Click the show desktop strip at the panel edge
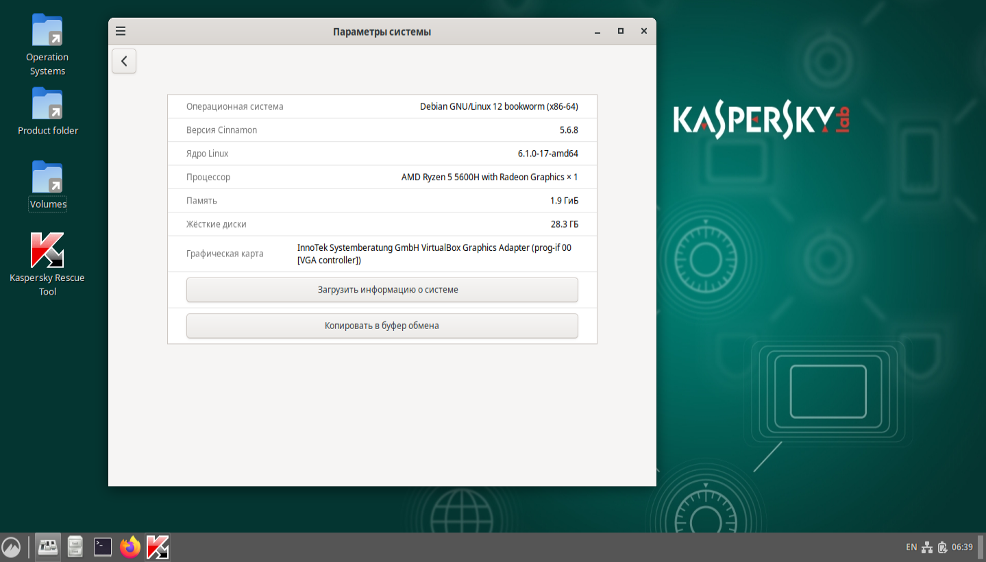Screen dimensions: 986x562 982,547
